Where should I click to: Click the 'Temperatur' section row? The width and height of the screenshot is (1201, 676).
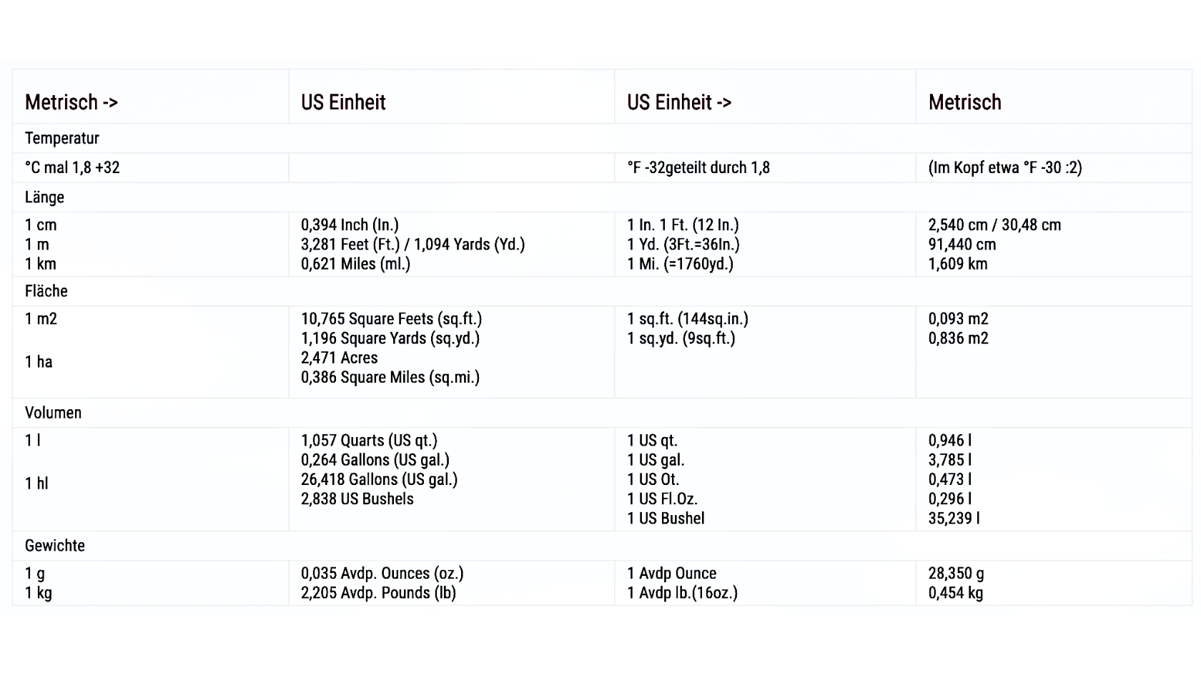pos(602,138)
